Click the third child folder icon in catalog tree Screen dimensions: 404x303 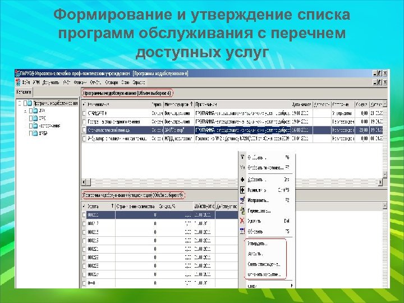[35, 126]
